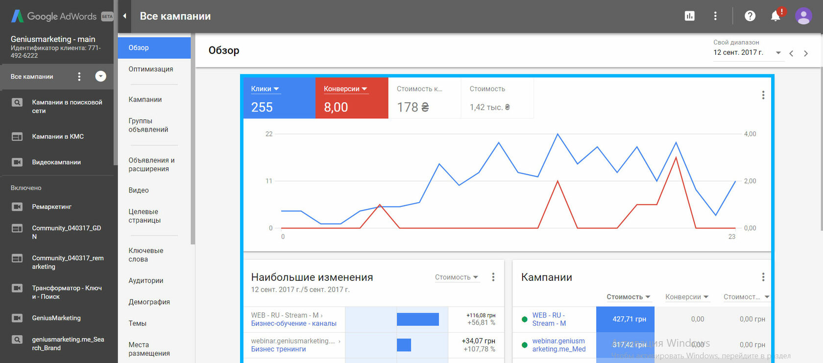Screen dimensions: 823x363
Task: Click blue change bar for Бизнес-обучение row
Action: coord(418,319)
